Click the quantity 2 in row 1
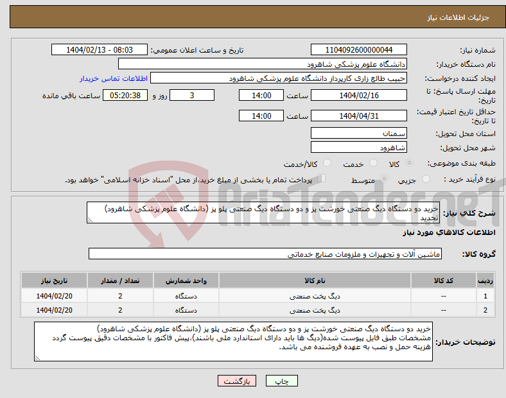The height and width of the screenshot is (398, 506). point(120,296)
